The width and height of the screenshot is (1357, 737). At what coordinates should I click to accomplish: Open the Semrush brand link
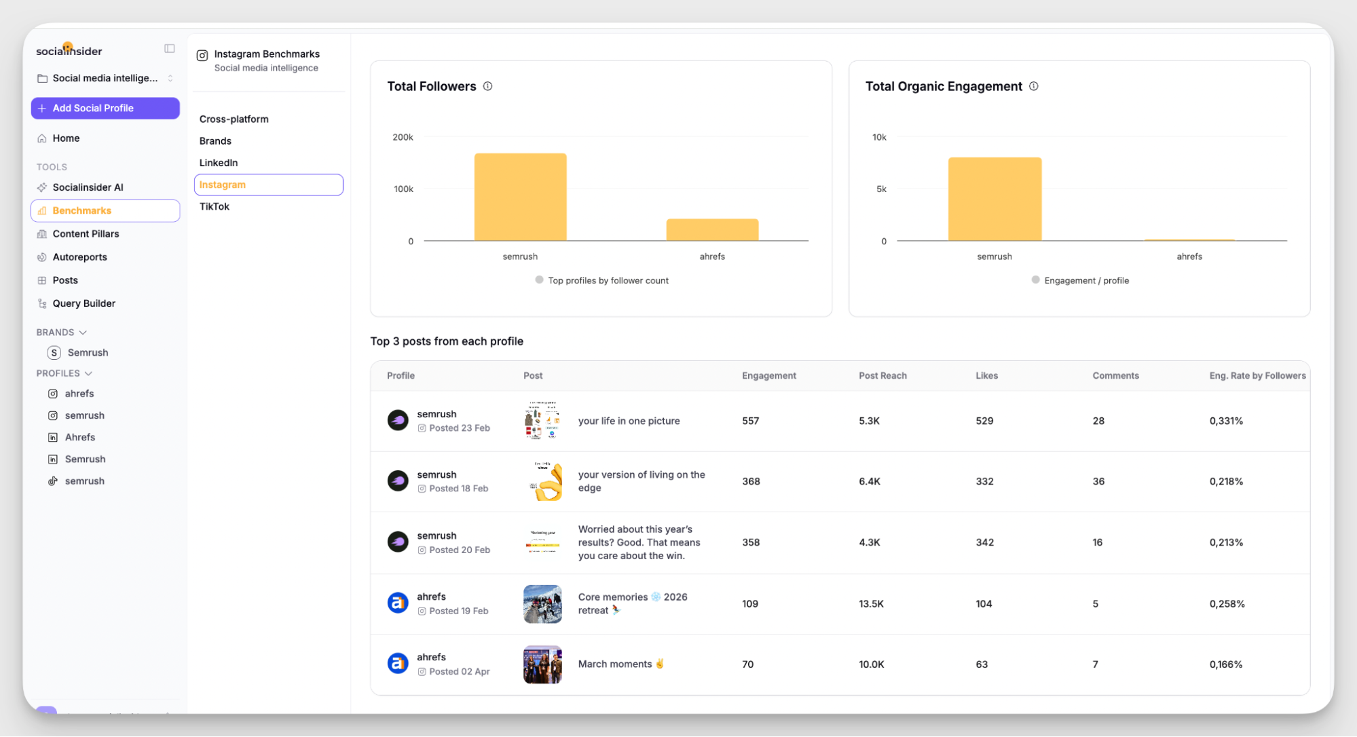click(88, 353)
